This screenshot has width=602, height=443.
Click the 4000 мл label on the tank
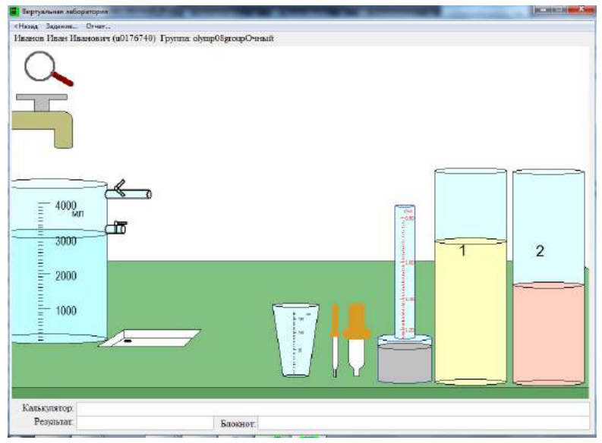pyautogui.click(x=69, y=208)
